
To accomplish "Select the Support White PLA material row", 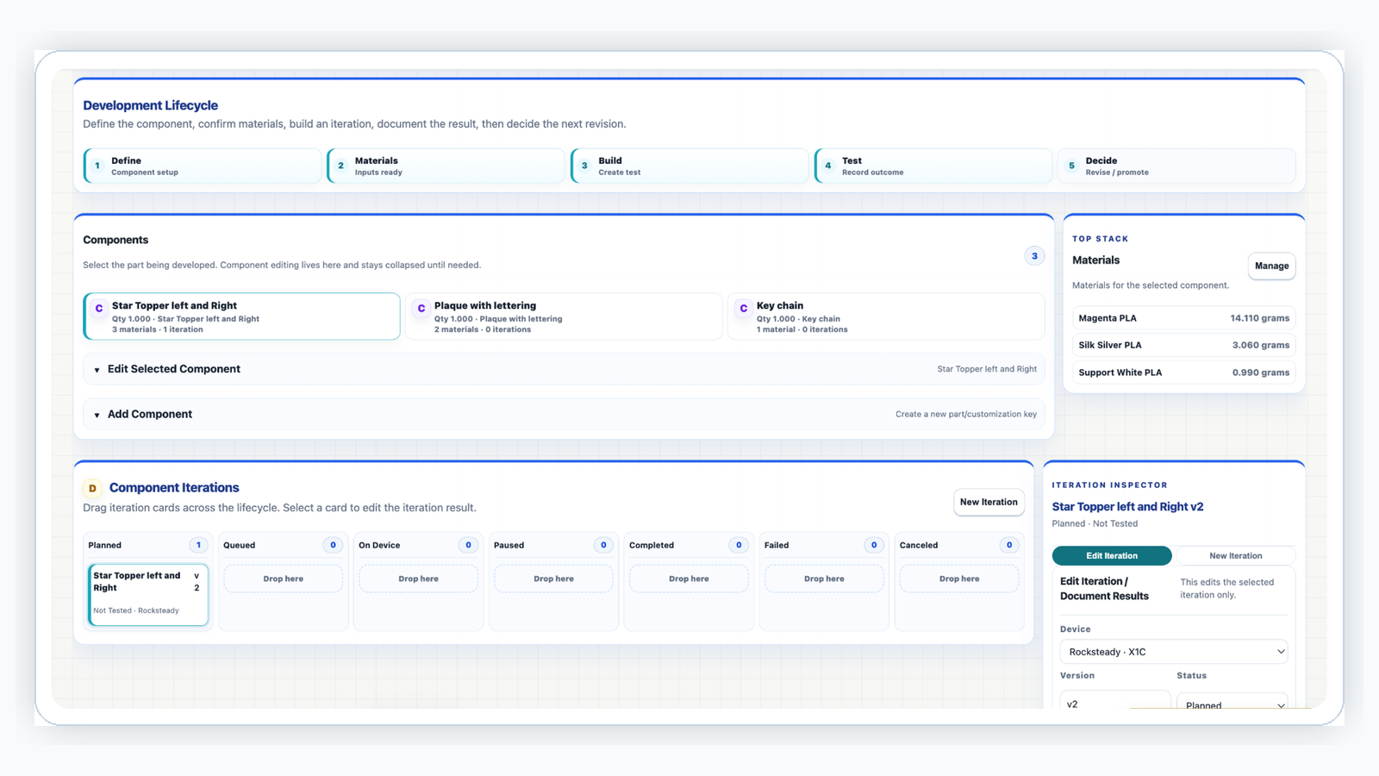I will (x=1183, y=372).
